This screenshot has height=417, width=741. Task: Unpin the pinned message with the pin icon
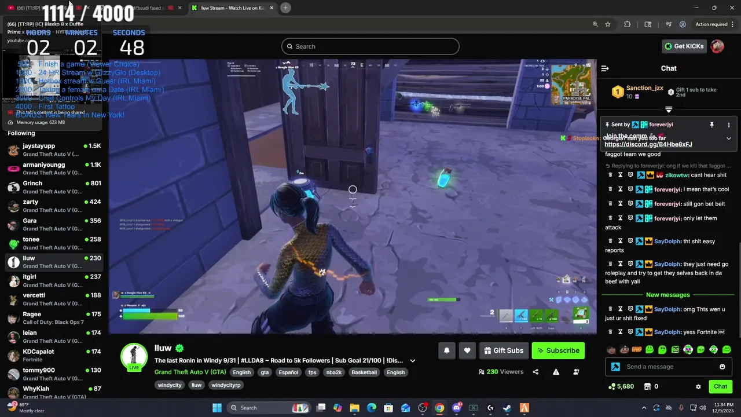711,125
